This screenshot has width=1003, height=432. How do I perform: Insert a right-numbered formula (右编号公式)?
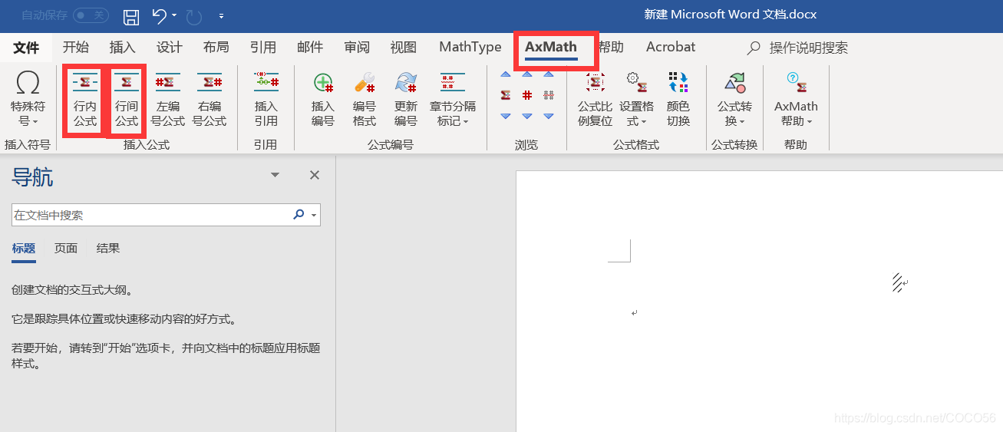(209, 100)
